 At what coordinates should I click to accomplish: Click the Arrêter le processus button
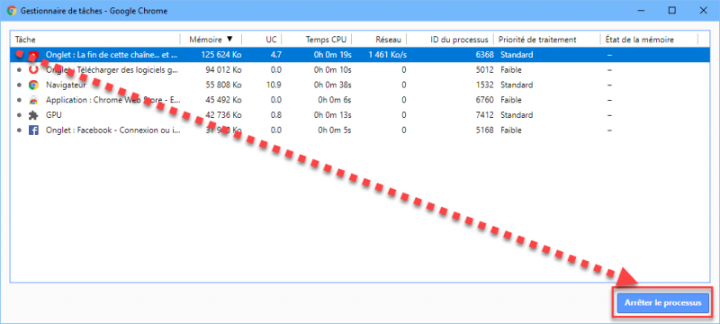tap(662, 303)
